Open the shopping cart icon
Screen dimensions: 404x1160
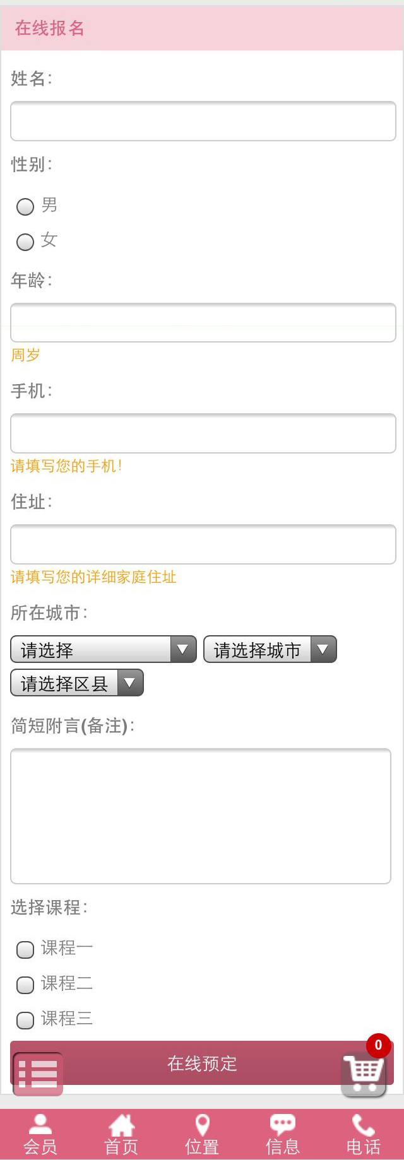pos(364,1074)
